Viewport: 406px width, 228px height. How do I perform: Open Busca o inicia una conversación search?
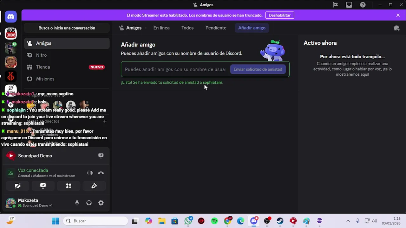tap(67, 28)
